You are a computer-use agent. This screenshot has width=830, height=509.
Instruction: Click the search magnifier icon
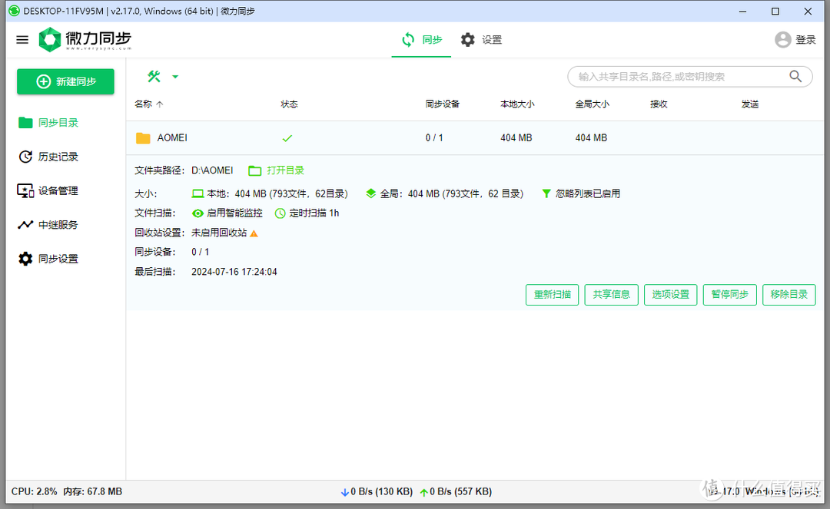795,76
